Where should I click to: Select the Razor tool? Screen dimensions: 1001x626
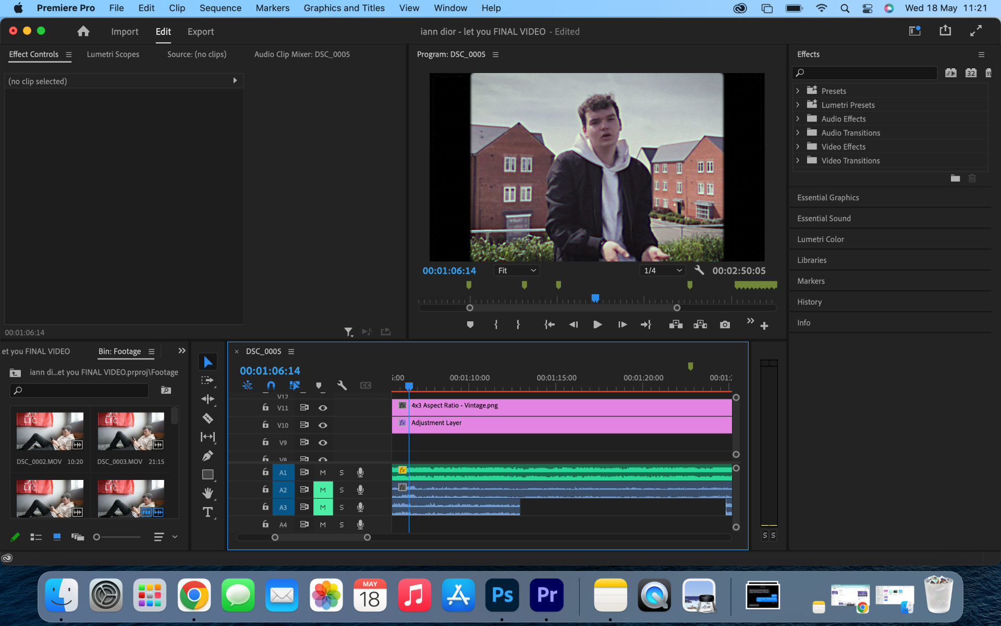[x=207, y=418]
